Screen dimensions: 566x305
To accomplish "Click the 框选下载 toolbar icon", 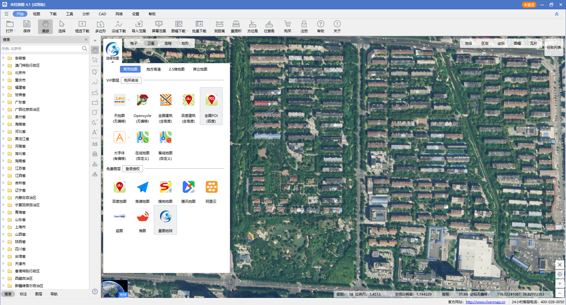I will [x=82, y=26].
